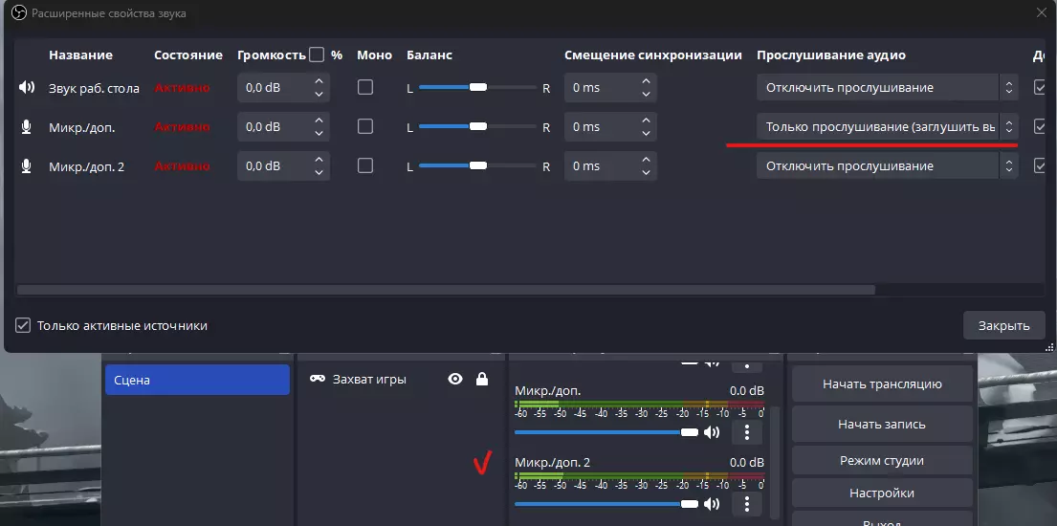1057x526 pixels.
Task: Toggle lock on Захват игры source
Action: point(482,380)
